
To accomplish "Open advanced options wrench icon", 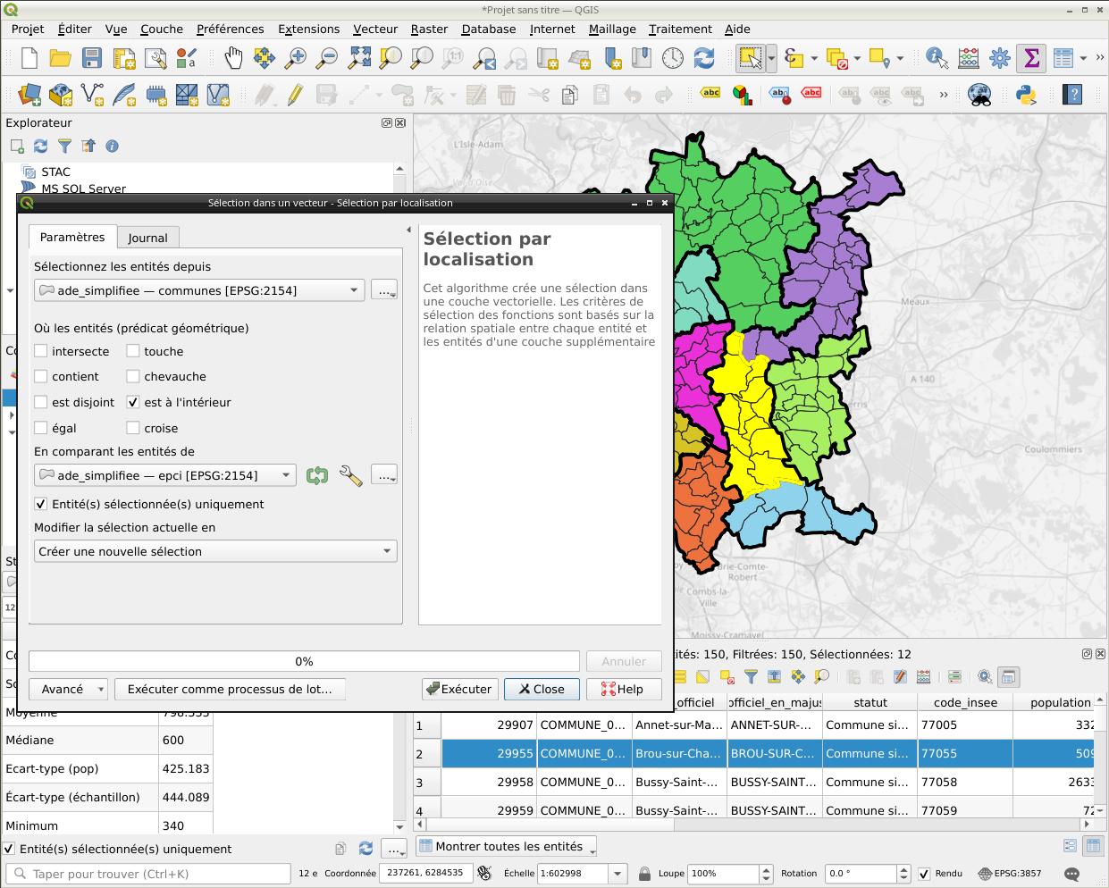I will 350,476.
